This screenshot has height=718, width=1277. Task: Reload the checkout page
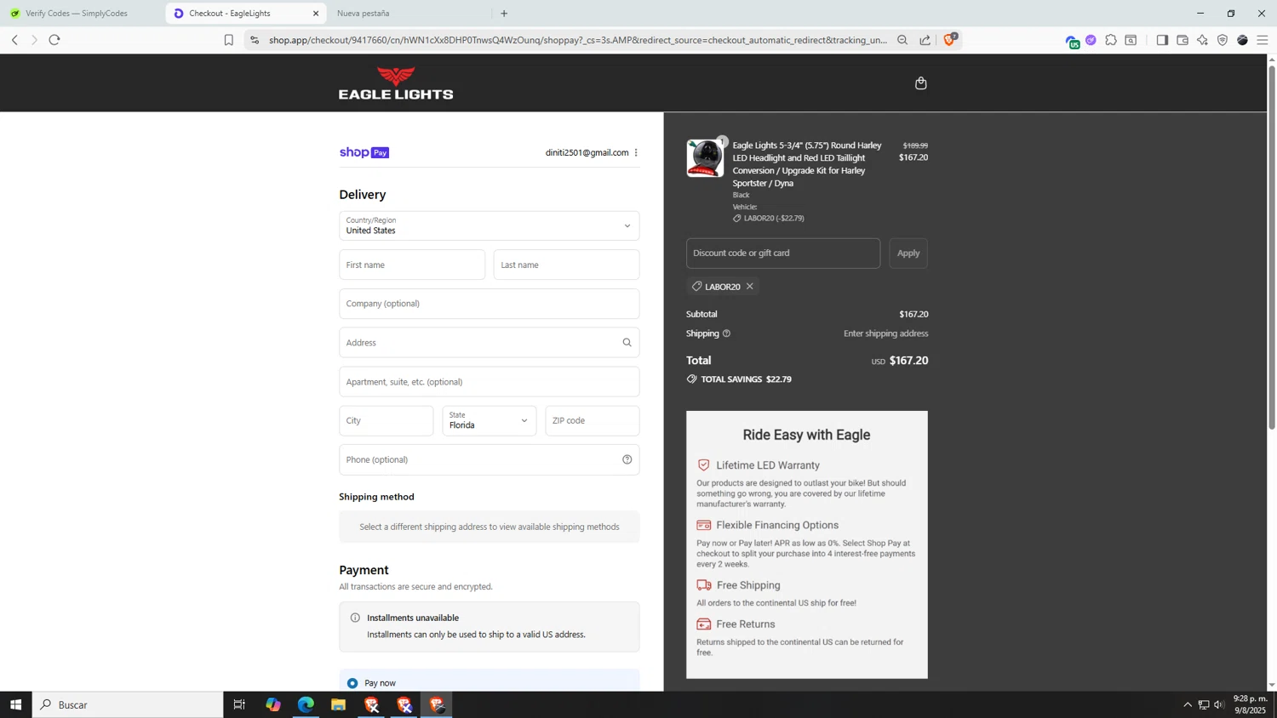point(54,40)
